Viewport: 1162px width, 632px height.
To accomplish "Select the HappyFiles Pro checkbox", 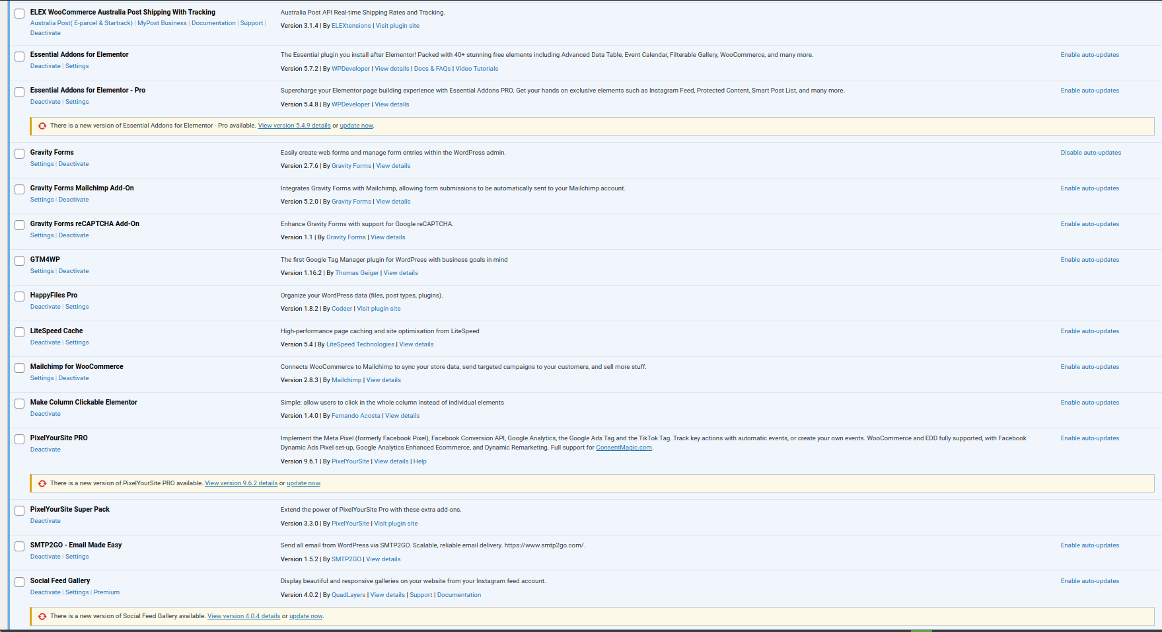I will pyautogui.click(x=20, y=297).
